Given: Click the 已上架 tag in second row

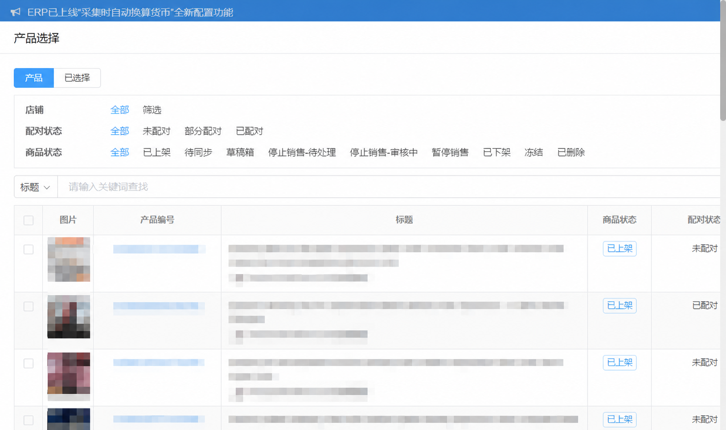Looking at the screenshot, I should [619, 306].
